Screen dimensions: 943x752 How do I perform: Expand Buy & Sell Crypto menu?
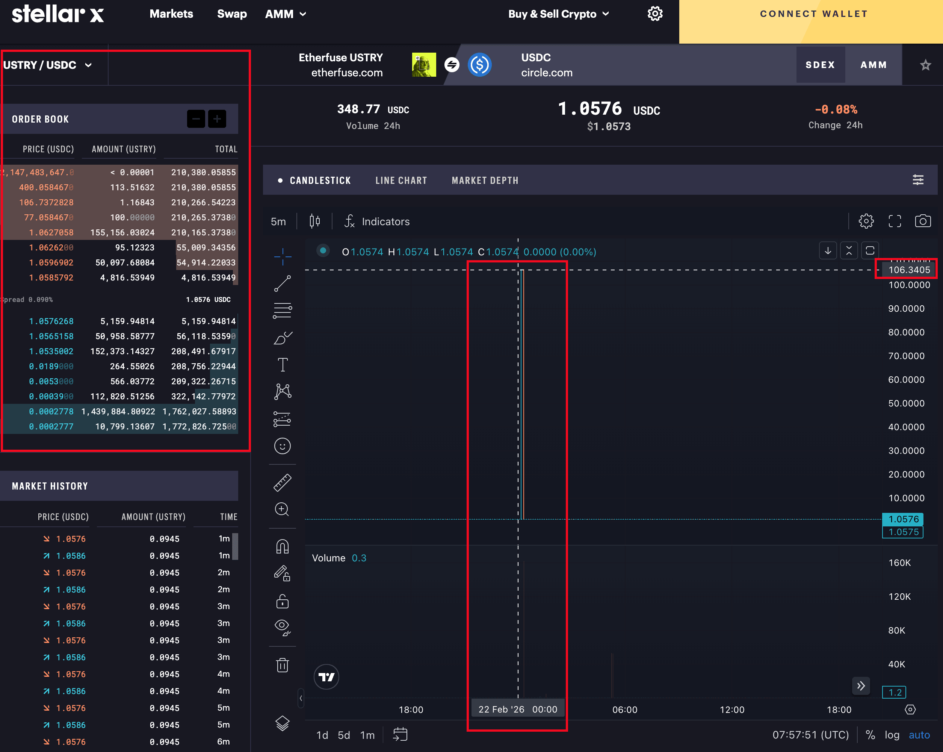(558, 14)
